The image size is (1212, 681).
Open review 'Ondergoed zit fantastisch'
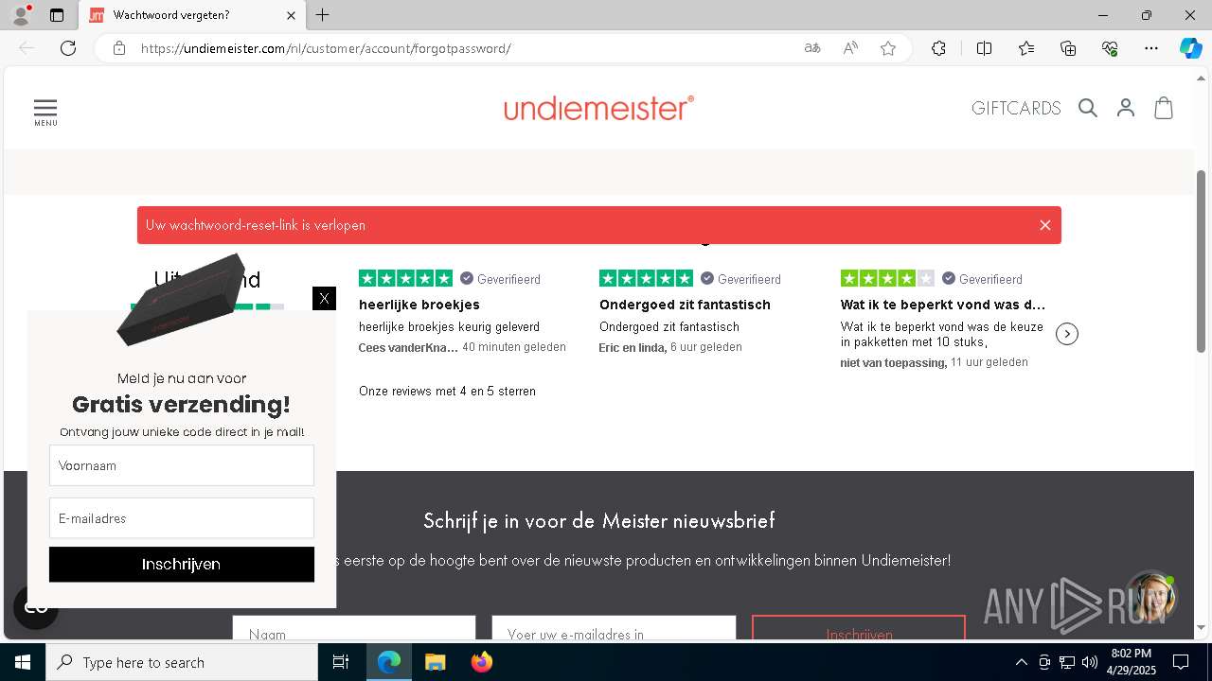685,305
